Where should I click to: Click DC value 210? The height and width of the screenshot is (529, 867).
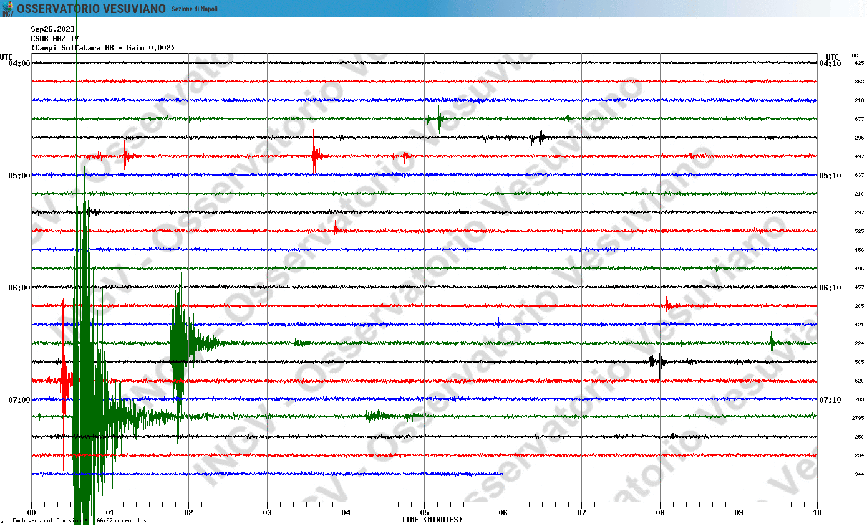click(x=860, y=194)
